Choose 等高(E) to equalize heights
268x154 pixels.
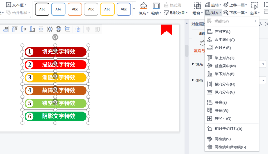[231, 103]
